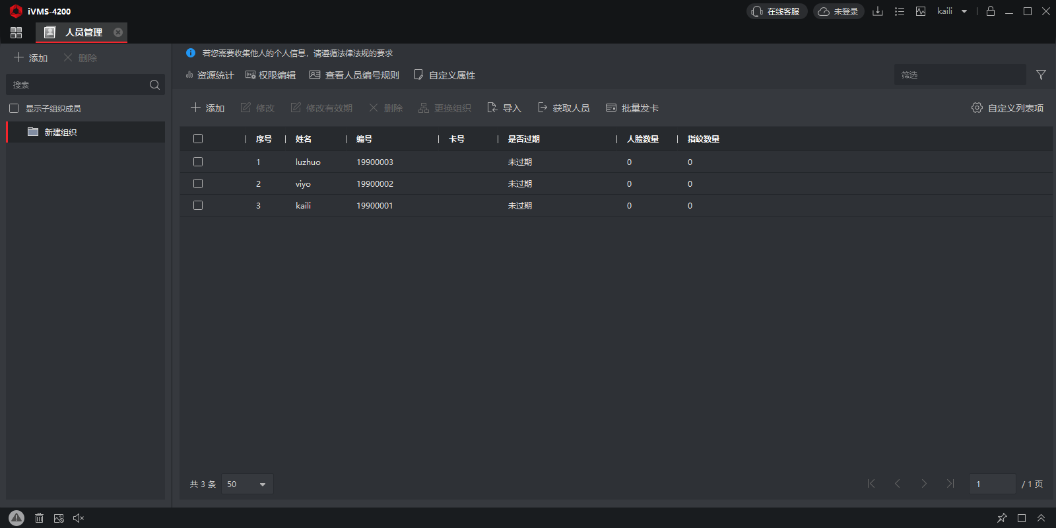Open the page size 50 dropdown
This screenshot has height=528, width=1056.
(247, 484)
